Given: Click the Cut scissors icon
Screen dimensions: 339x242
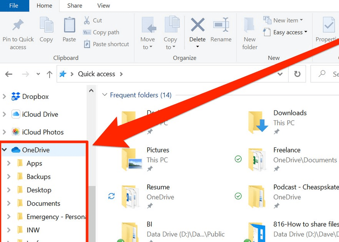Looking at the screenshot, I should [x=87, y=20].
